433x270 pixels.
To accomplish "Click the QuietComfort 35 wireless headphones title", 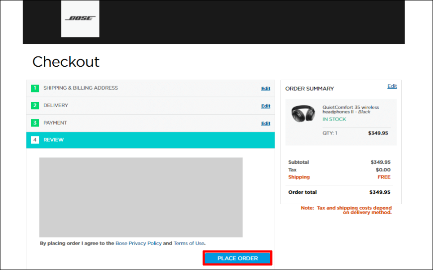I will 351,110.
